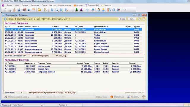Open the Yield menu
The width and height of the screenshot is (190, 107).
click(17, 5)
